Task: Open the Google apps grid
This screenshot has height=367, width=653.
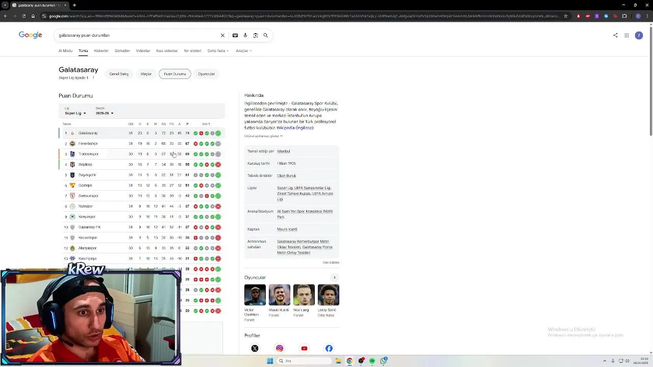Action: pyautogui.click(x=626, y=35)
